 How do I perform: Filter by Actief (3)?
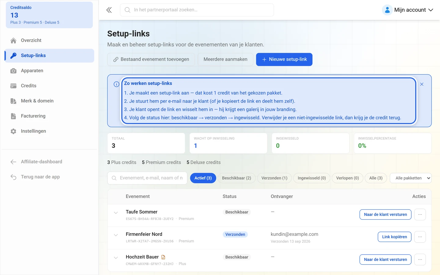(x=203, y=178)
